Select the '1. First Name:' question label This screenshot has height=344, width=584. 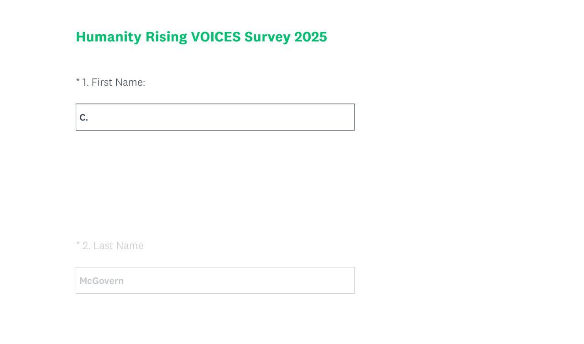[x=113, y=83]
